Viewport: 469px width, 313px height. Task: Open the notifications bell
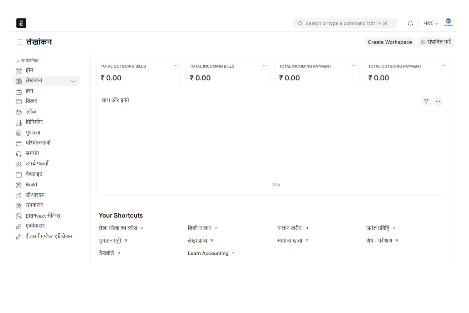tap(410, 23)
